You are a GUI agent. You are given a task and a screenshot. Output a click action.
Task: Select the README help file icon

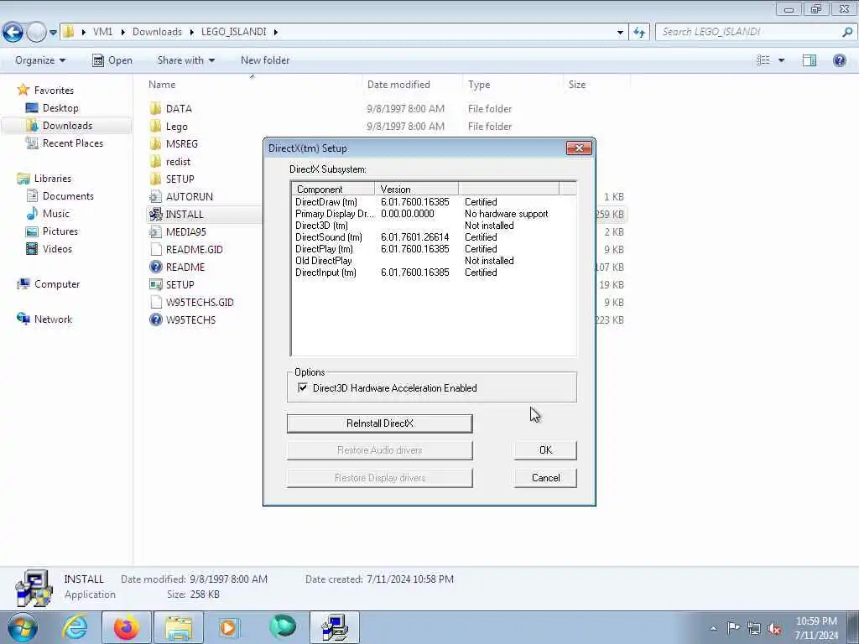(x=155, y=267)
